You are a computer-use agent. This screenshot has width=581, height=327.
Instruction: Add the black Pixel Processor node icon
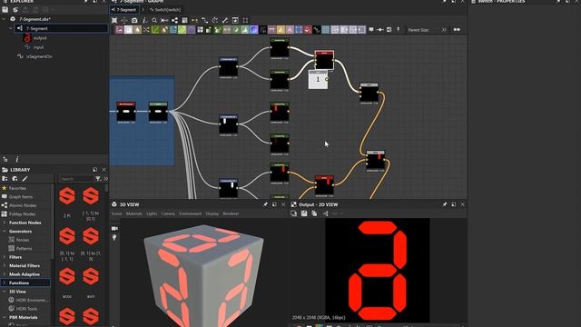point(262,30)
